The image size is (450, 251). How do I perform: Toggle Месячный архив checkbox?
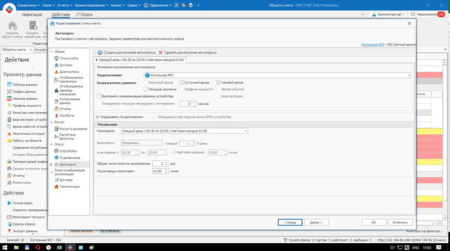coord(145,82)
